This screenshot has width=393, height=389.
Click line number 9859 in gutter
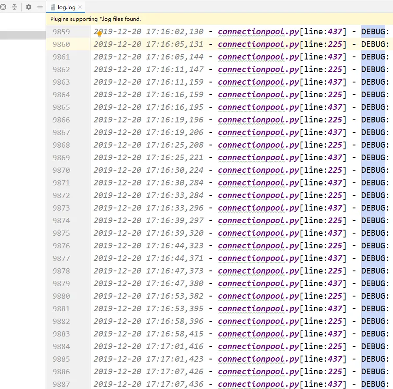[x=61, y=32]
